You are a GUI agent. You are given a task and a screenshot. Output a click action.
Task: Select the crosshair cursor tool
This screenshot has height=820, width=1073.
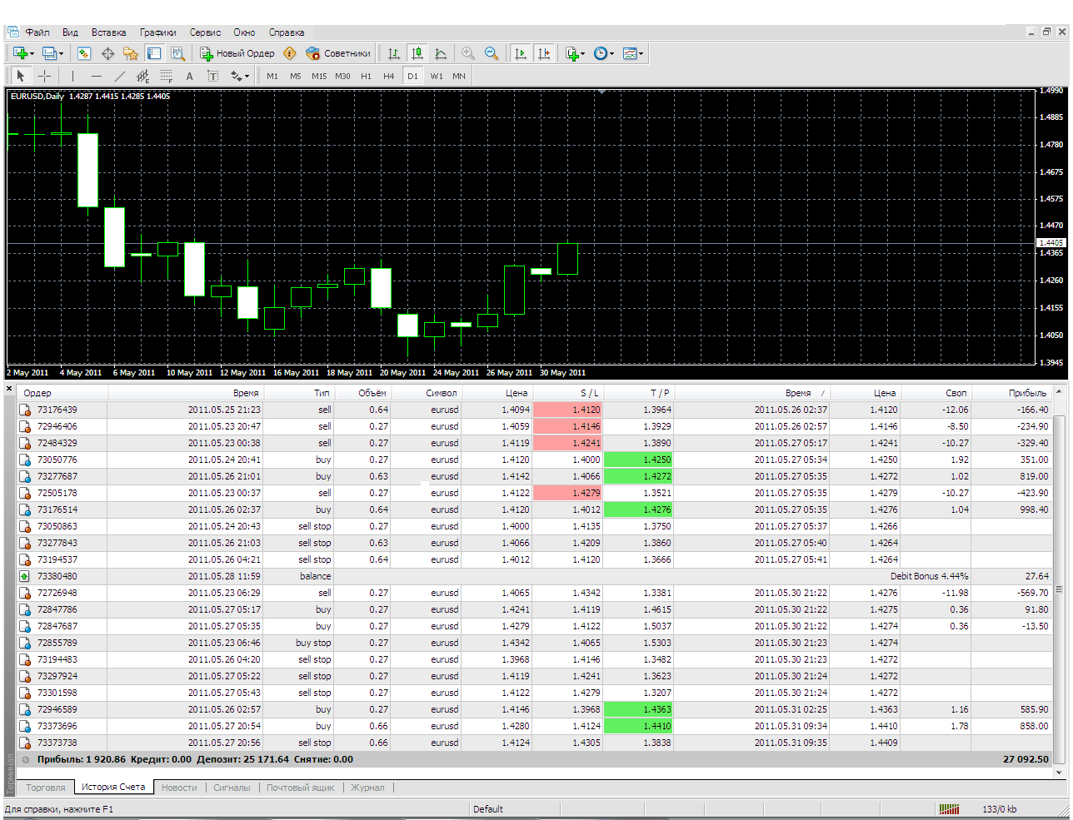click(45, 76)
